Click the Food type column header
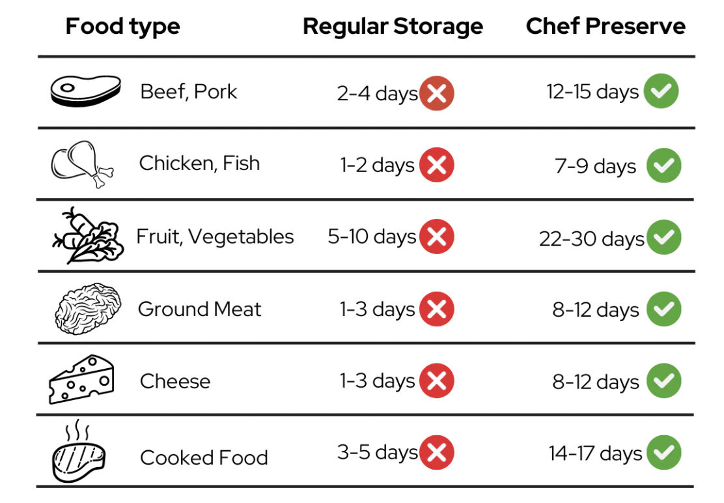 point(122,26)
